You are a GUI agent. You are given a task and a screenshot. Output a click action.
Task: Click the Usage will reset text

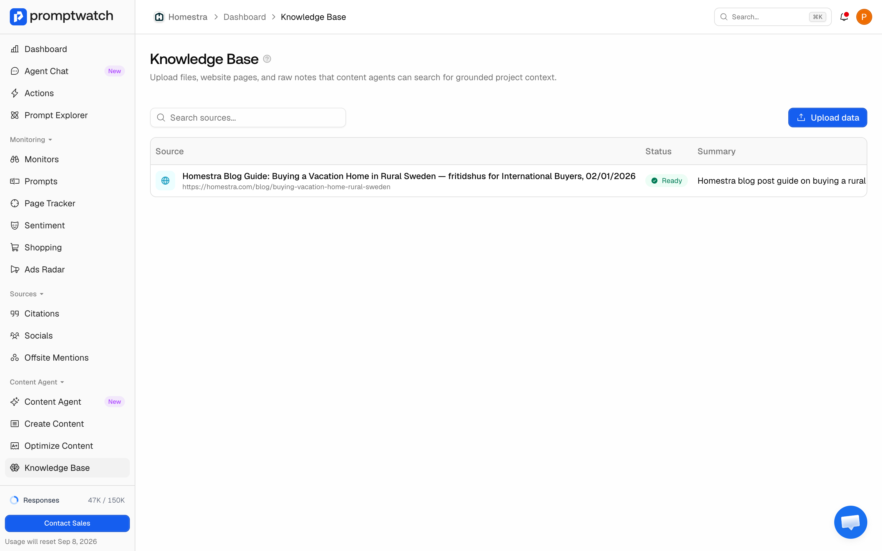point(51,542)
